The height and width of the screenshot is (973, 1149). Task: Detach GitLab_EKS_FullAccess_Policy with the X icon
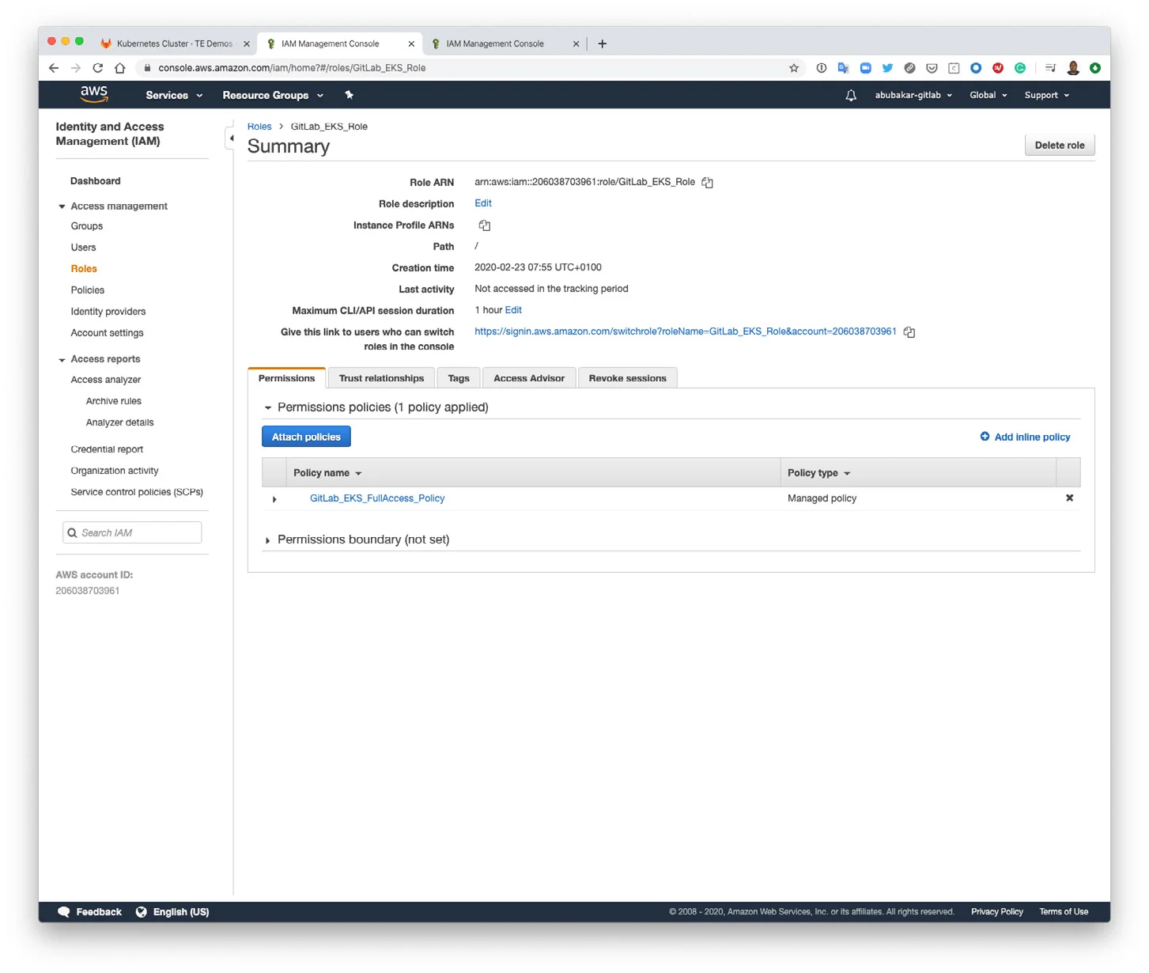1069,498
